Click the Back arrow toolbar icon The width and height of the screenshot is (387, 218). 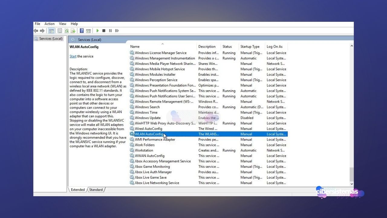tap(36, 31)
